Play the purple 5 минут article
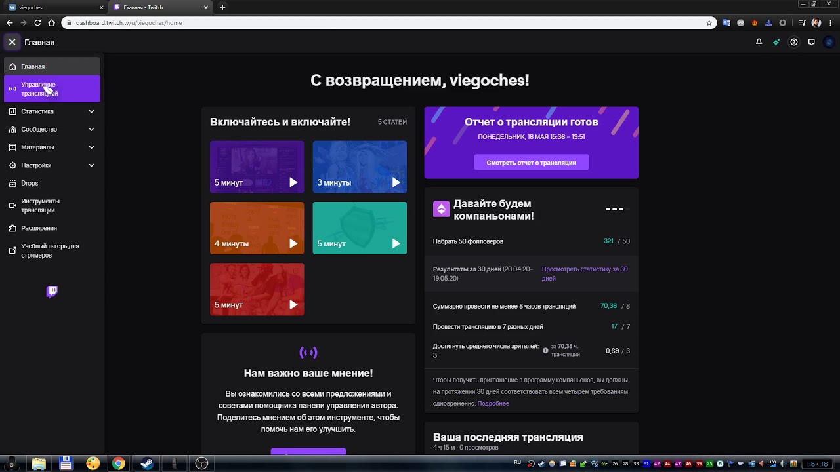 coord(257,167)
